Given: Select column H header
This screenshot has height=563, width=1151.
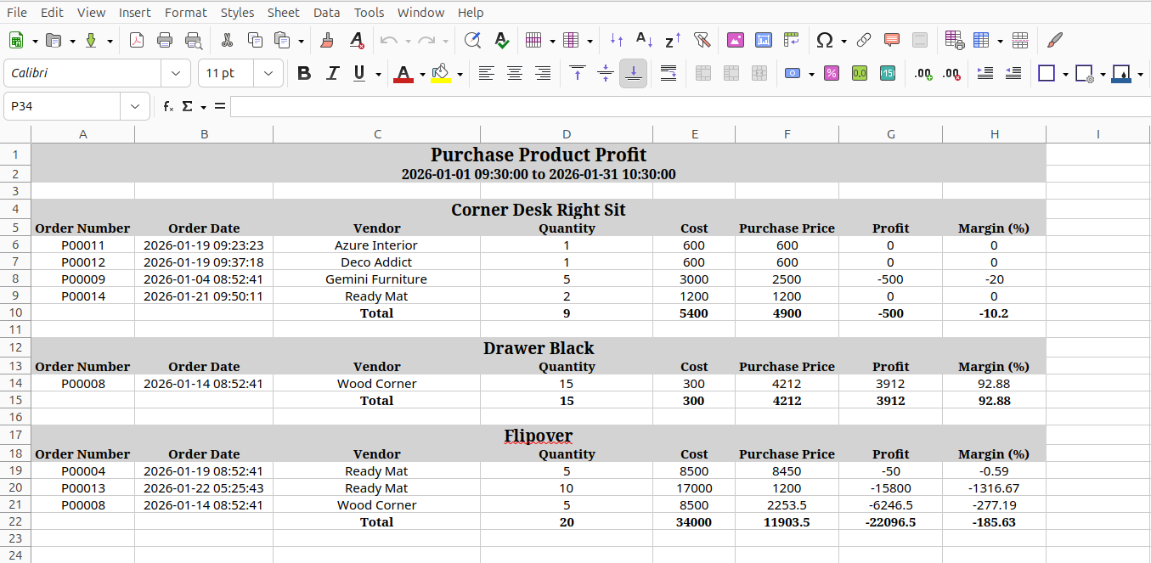Looking at the screenshot, I should [994, 134].
